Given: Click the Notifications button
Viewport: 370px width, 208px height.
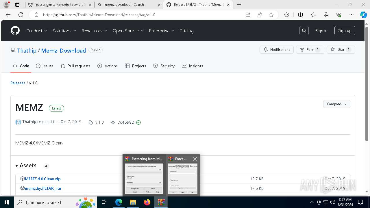Looking at the screenshot, I should [x=277, y=50].
